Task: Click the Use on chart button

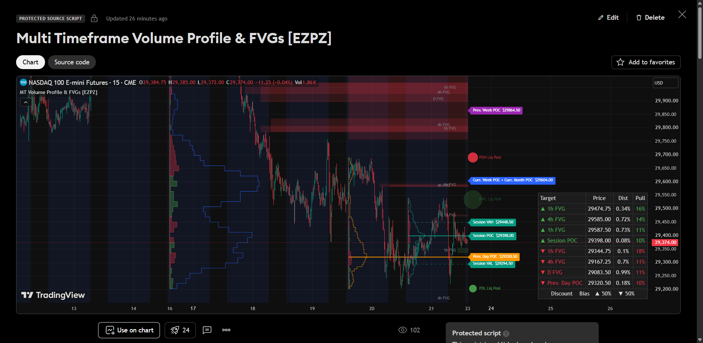Action: coord(129,330)
